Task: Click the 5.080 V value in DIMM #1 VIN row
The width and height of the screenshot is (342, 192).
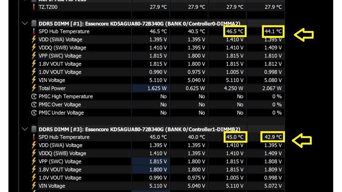Action: pyautogui.click(x=273, y=80)
